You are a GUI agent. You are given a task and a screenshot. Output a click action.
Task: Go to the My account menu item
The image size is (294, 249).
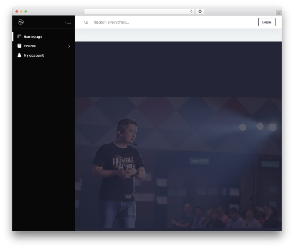(44, 55)
